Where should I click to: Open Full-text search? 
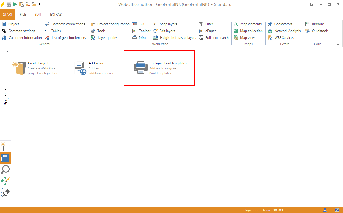tap(213, 38)
